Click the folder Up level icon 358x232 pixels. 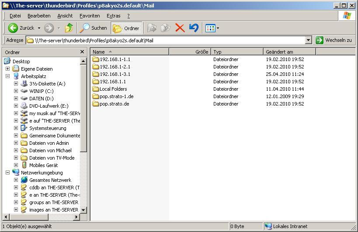click(x=69, y=28)
